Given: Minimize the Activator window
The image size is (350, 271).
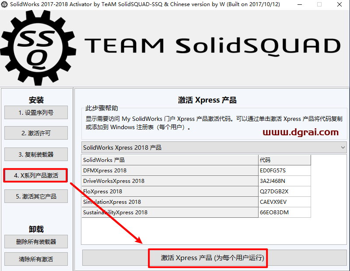Looking at the screenshot, I should tap(300, 4).
